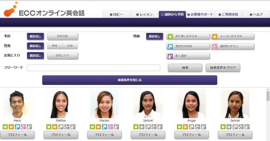Toggle the 予約可能 availability filter
This screenshot has height=141, width=270.
click(62, 36)
